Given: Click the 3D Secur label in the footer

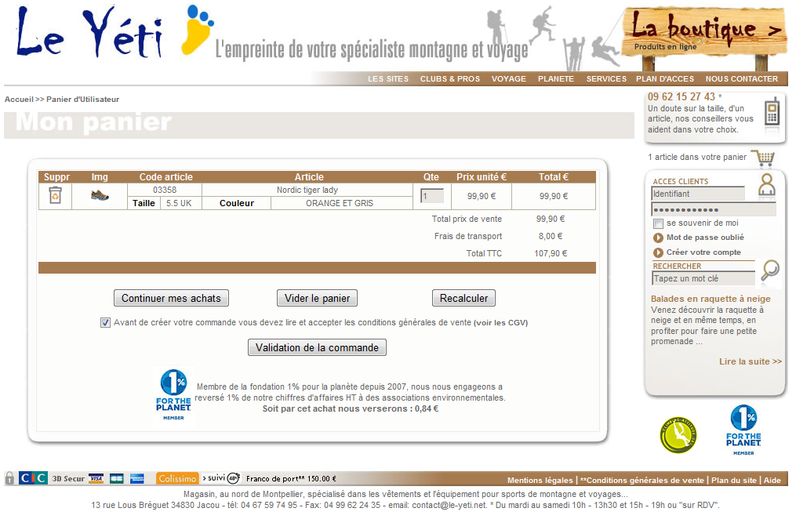Looking at the screenshot, I should pyautogui.click(x=68, y=478).
